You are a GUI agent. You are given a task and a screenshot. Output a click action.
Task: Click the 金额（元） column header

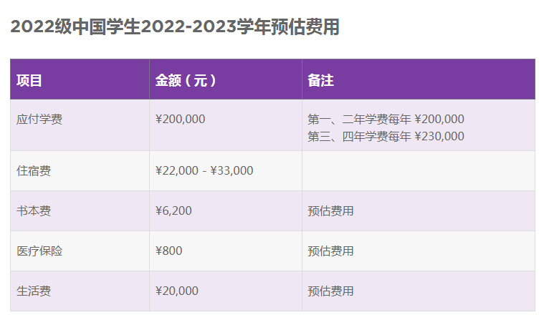[x=186, y=80]
